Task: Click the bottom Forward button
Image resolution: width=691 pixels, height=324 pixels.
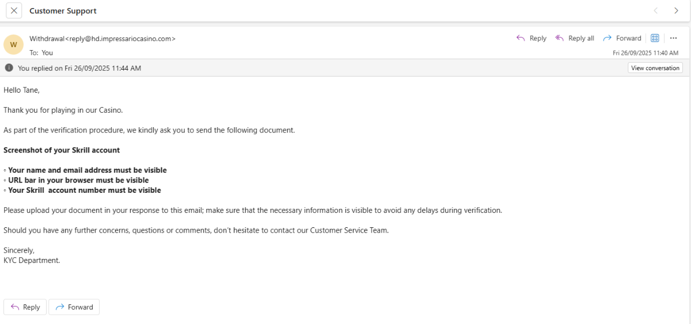Action: coord(74,307)
